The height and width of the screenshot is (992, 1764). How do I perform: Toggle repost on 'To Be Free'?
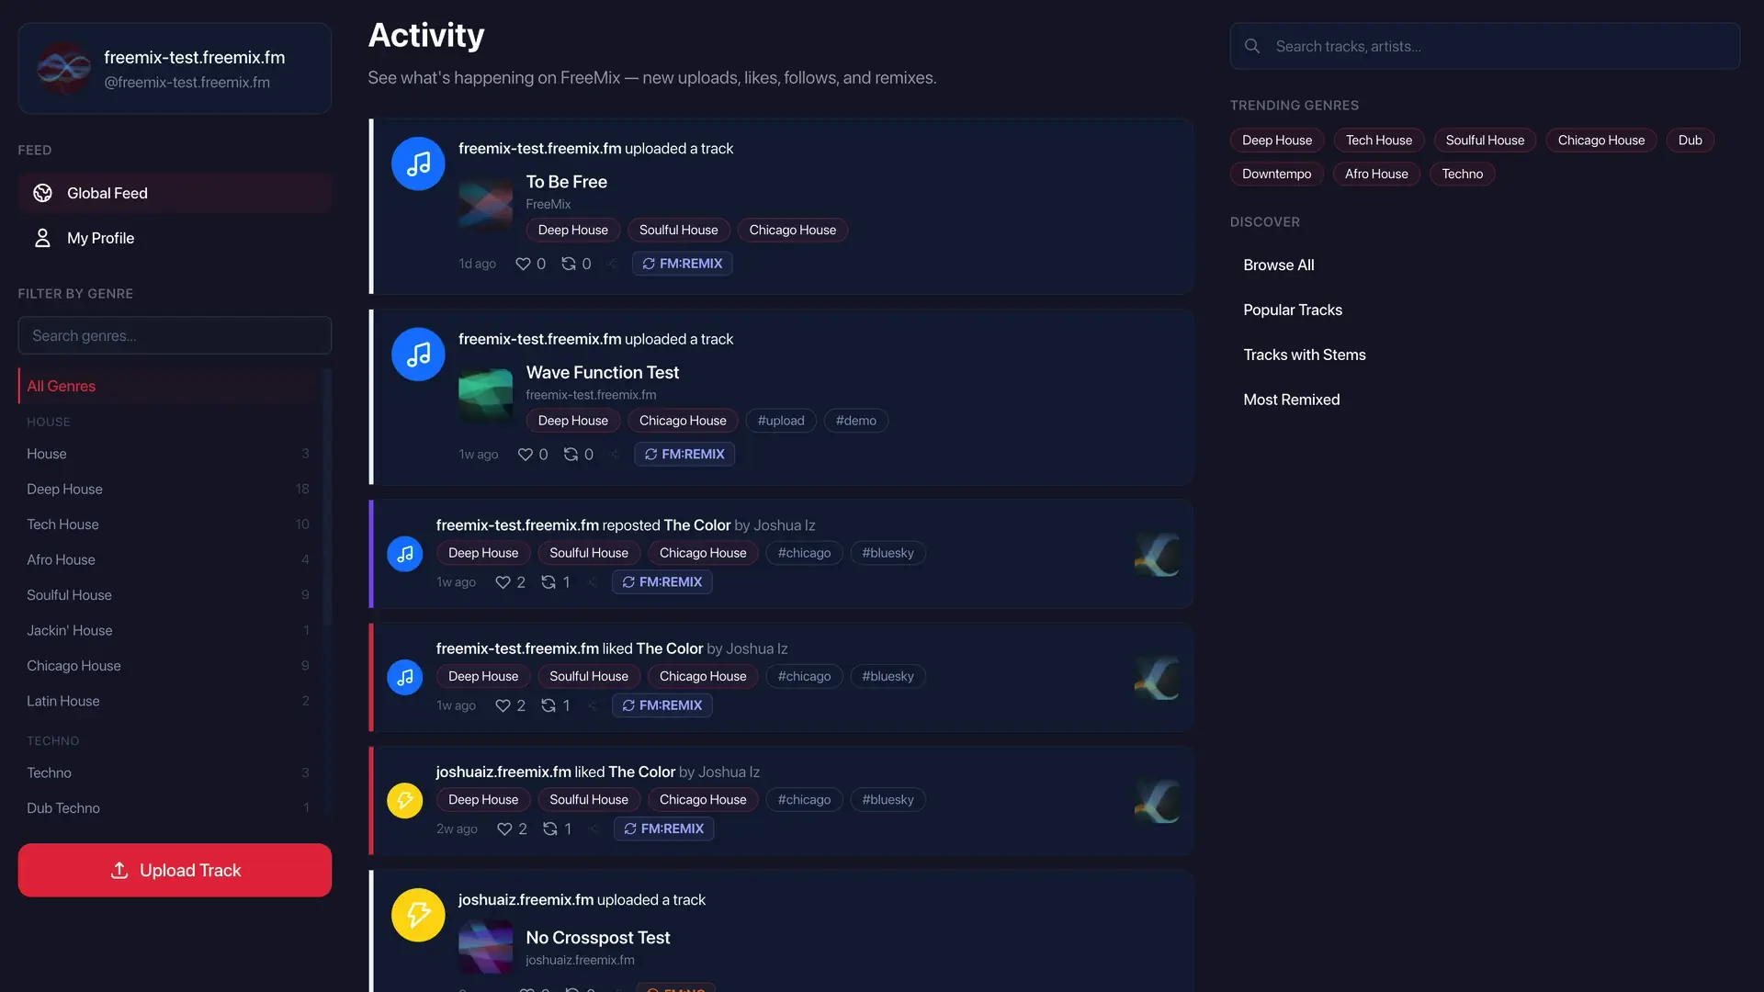(x=568, y=264)
